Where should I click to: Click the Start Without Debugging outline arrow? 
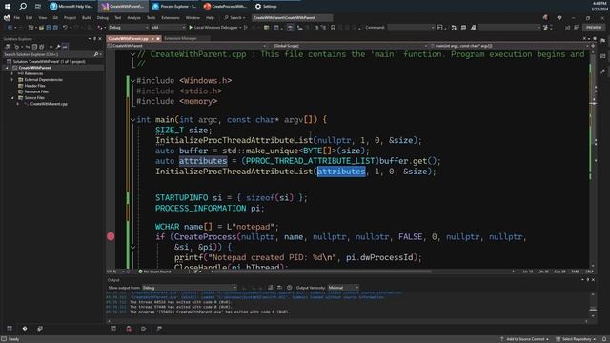point(246,28)
